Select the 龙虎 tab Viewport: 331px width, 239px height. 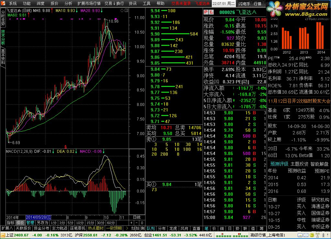point(173,228)
